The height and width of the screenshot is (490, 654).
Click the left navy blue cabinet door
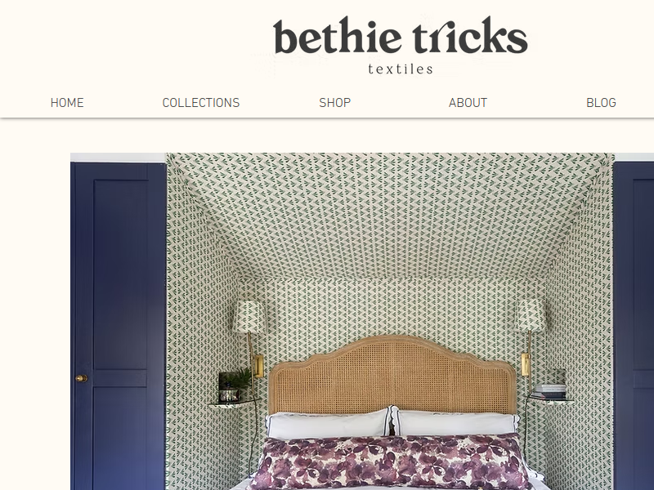(119, 326)
